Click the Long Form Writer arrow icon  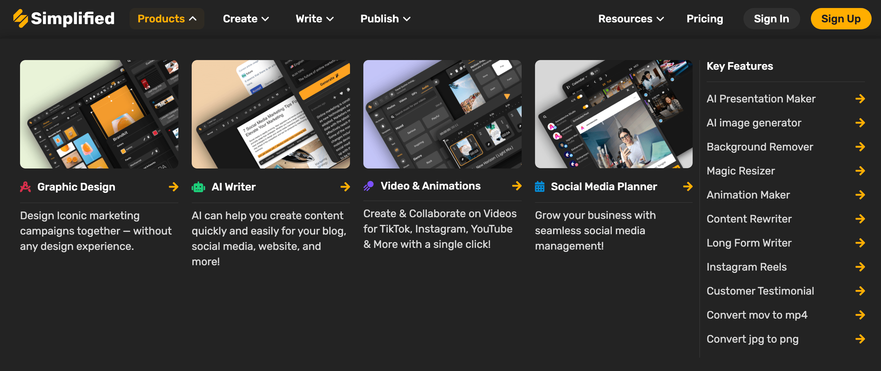[x=860, y=243]
